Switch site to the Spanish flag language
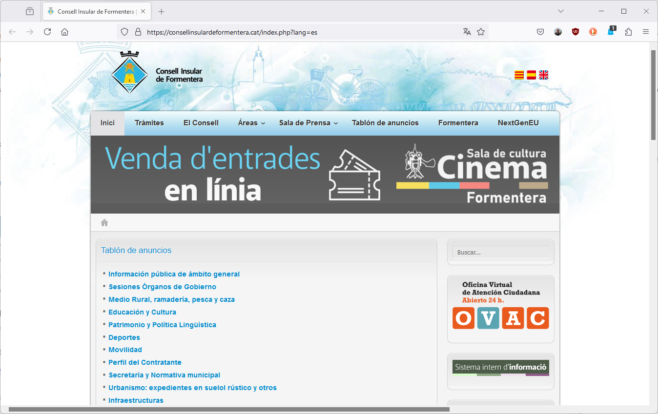This screenshot has width=658, height=414. [532, 75]
